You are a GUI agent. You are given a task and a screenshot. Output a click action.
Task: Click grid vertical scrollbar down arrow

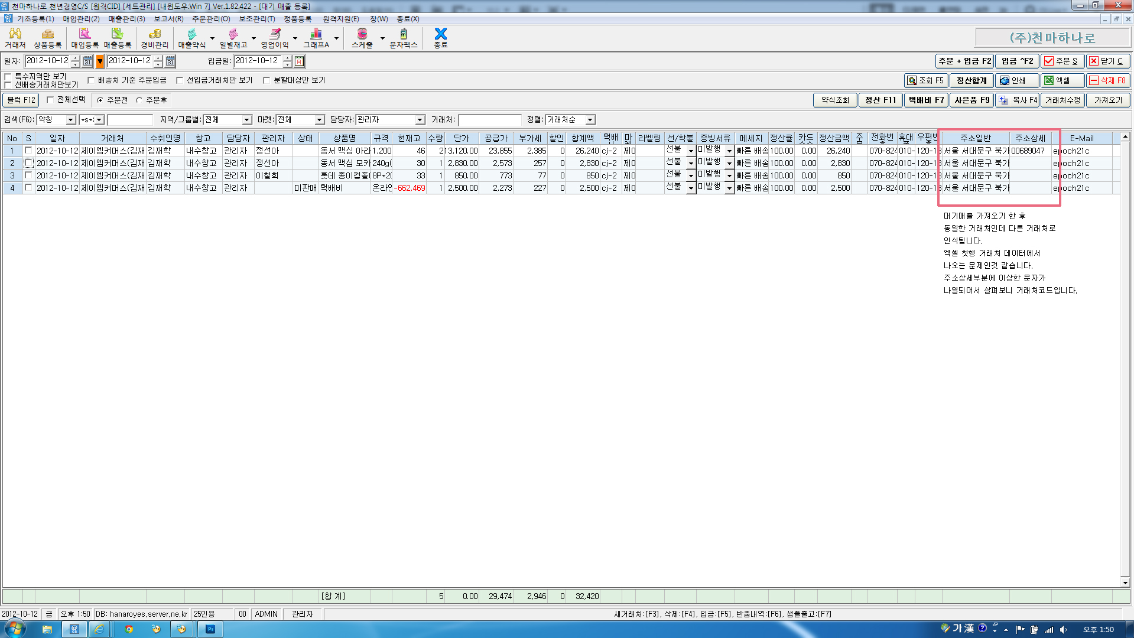coord(1125,582)
